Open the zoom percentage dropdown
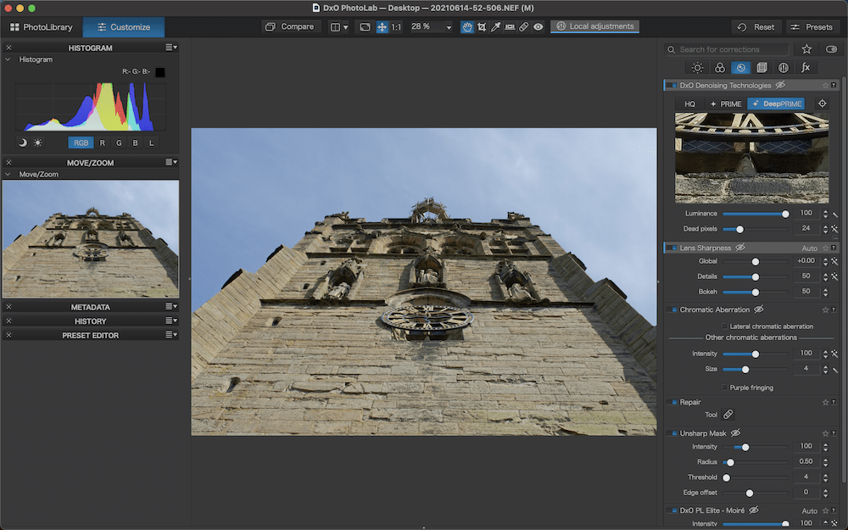This screenshot has height=530, width=848. [449, 27]
